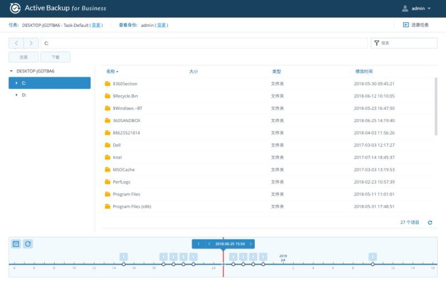Select the June 21 backup point on timeline
This screenshot has height=283, width=446.
coord(183,264)
